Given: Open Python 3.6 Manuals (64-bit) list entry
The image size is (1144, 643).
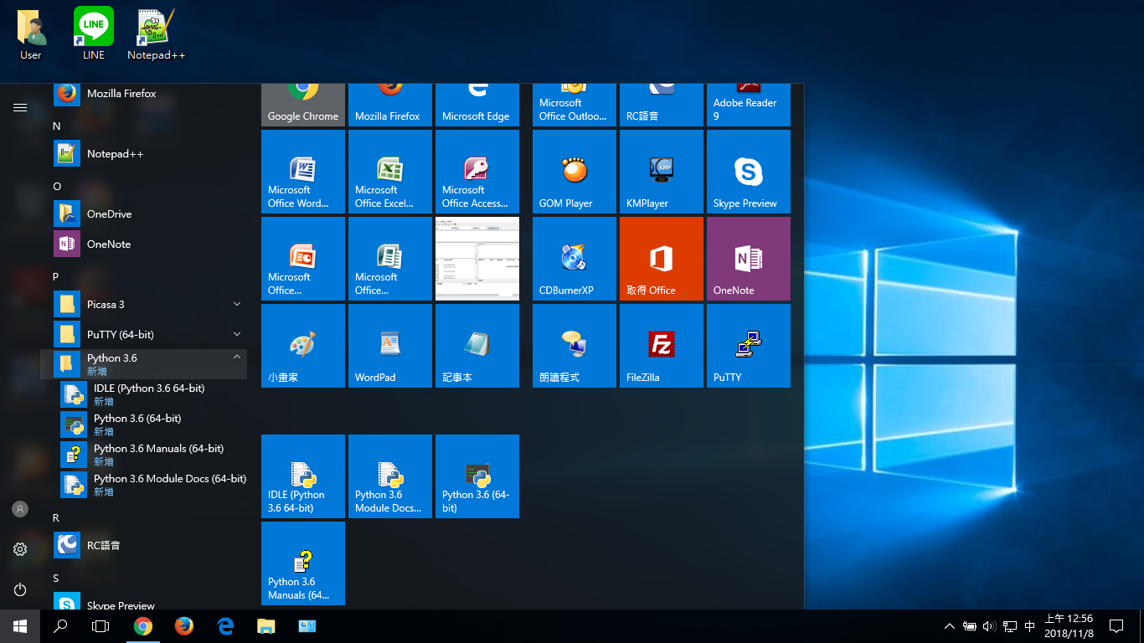Looking at the screenshot, I should point(144,455).
